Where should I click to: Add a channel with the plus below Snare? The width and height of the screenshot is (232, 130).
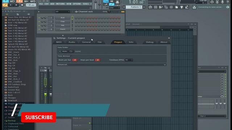click(x=63, y=35)
